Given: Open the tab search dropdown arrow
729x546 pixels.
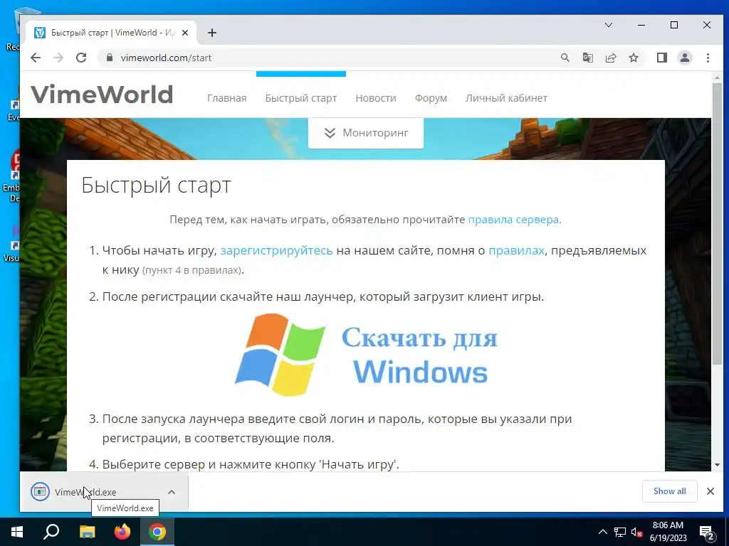Looking at the screenshot, I should (x=608, y=25).
